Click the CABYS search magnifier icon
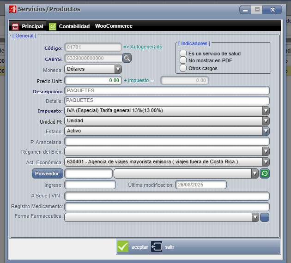 tap(127, 58)
